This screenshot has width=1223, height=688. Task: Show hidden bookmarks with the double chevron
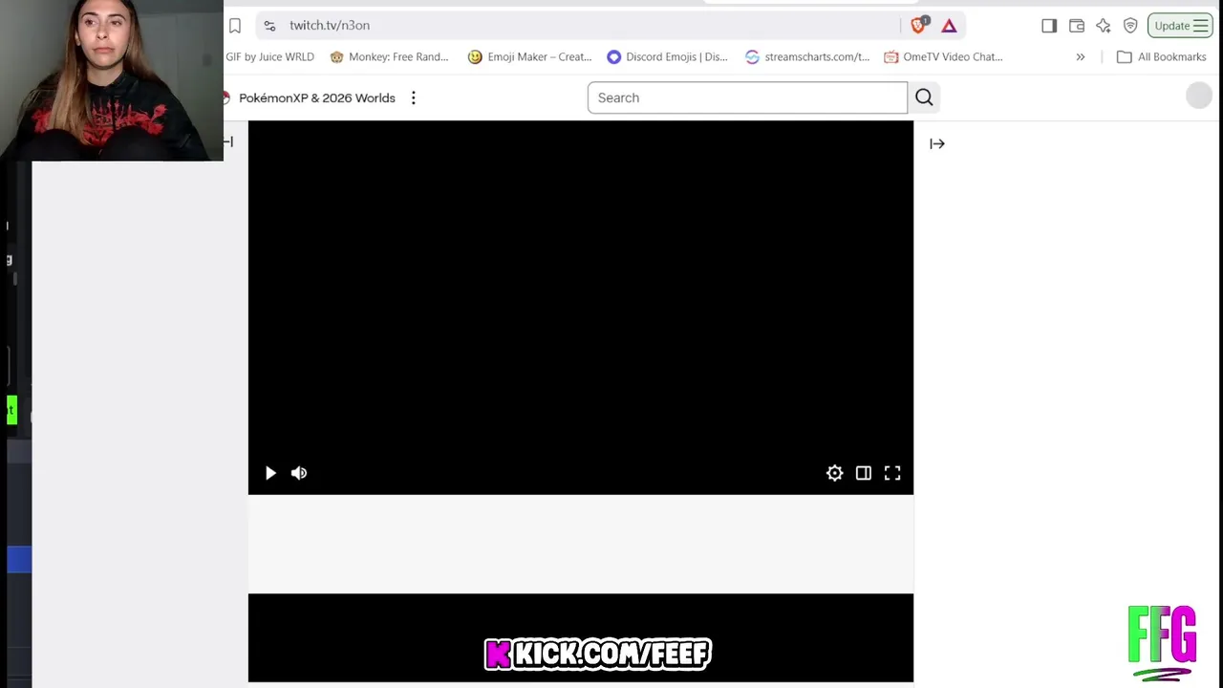click(1081, 57)
